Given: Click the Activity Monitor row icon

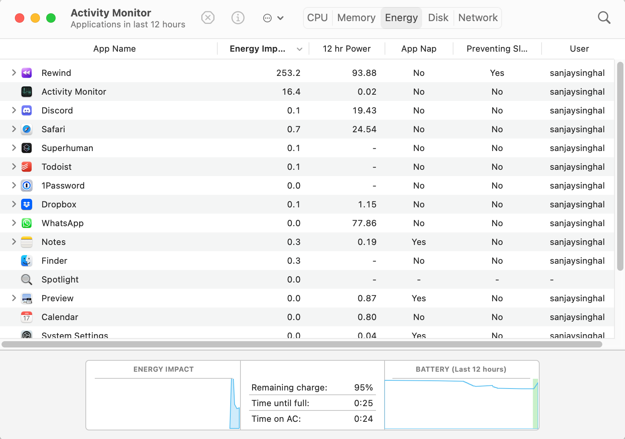Looking at the screenshot, I should [x=27, y=92].
